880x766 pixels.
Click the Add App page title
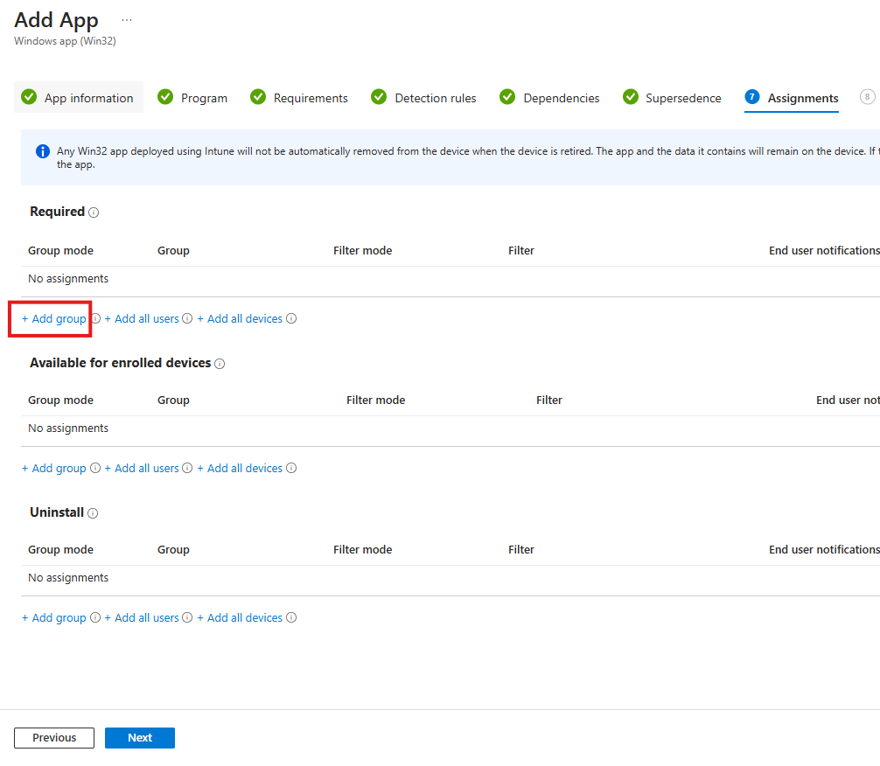coord(56,20)
